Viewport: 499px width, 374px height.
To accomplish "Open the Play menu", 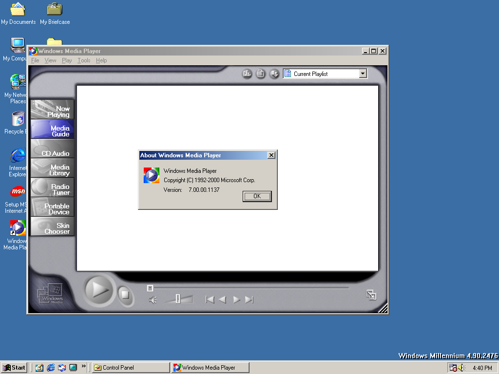I will [x=67, y=60].
